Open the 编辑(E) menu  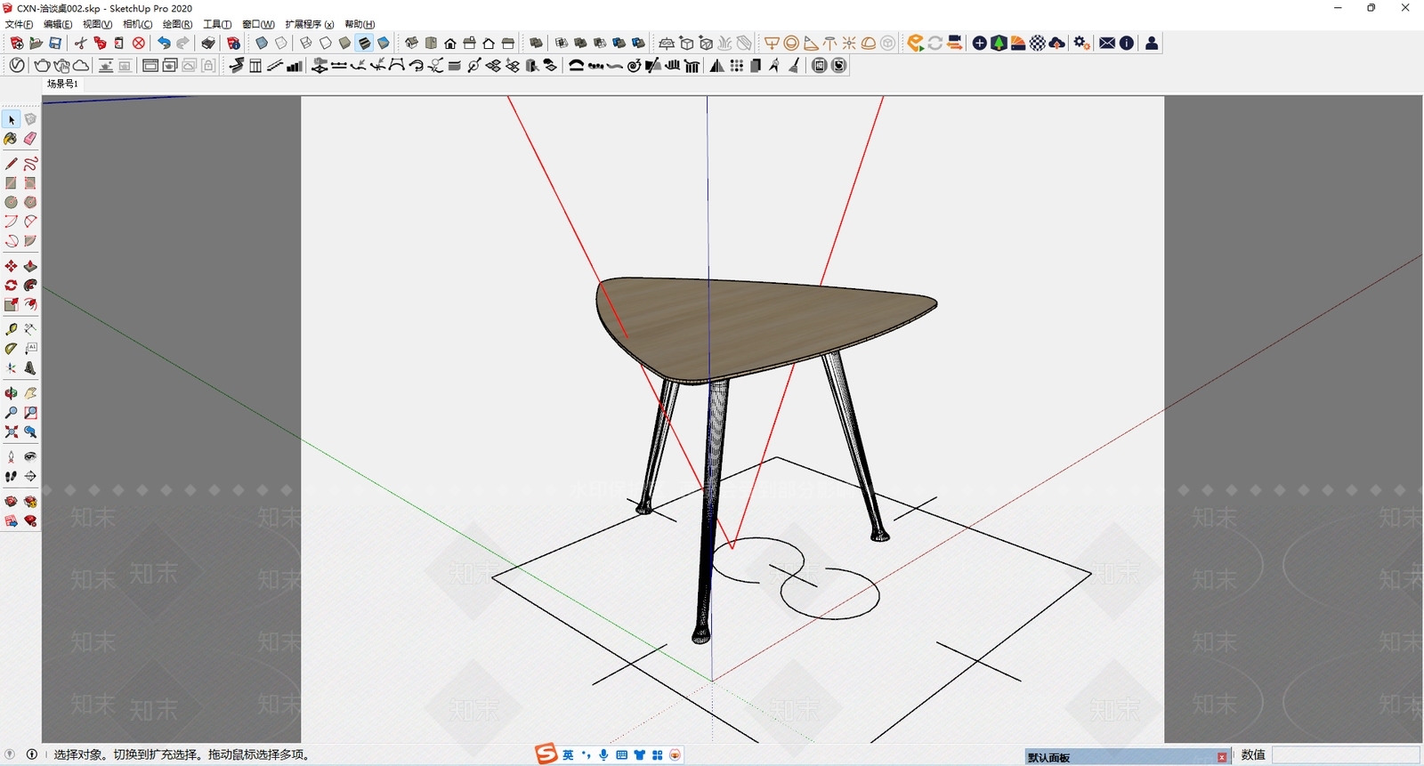(58, 24)
